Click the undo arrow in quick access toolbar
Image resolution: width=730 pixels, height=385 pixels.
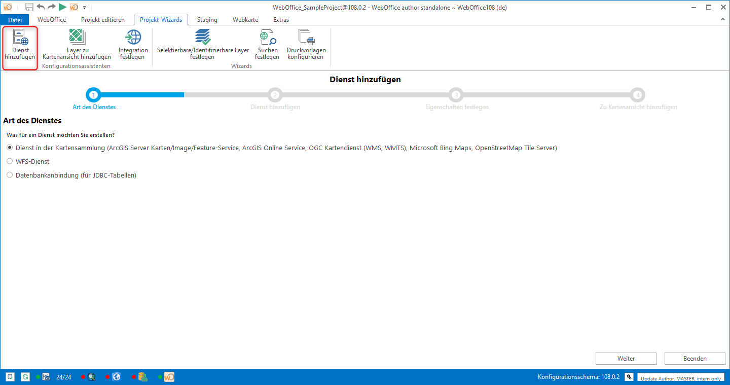point(41,7)
